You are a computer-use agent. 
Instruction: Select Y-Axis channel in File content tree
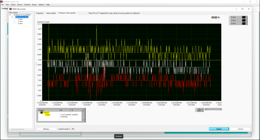(20, 21)
